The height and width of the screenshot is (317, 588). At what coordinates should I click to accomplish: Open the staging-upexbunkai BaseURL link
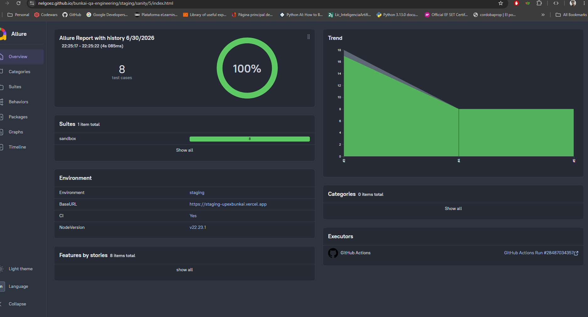pos(228,204)
